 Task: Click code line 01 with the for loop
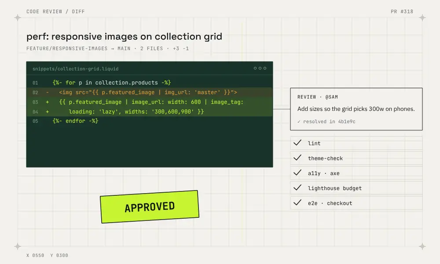coord(149,82)
